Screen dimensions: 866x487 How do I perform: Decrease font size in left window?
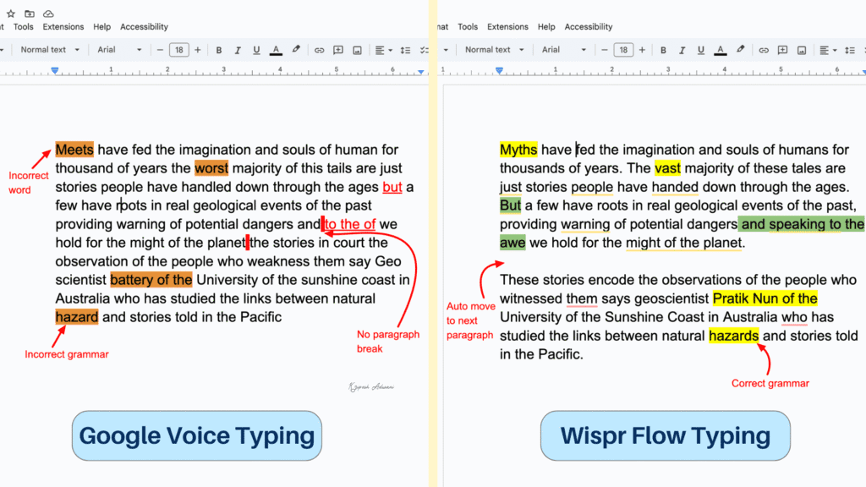[160, 50]
